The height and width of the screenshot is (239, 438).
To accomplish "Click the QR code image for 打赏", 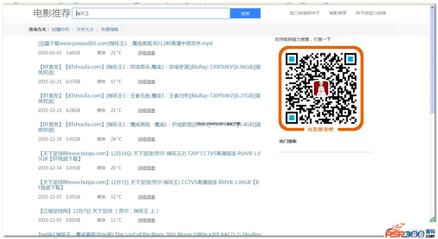I will coord(321,89).
